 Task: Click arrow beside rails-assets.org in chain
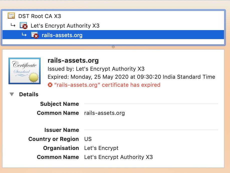point(24,35)
